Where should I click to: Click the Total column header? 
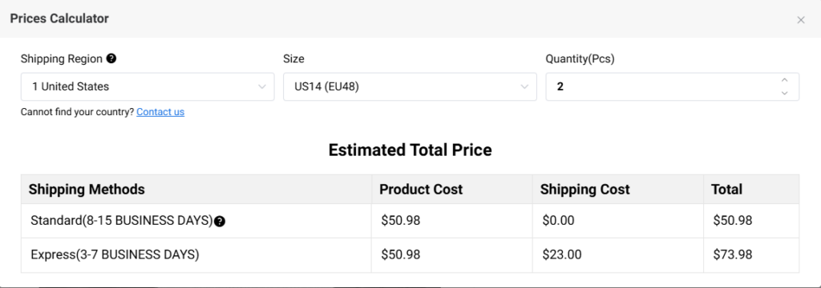[726, 190]
